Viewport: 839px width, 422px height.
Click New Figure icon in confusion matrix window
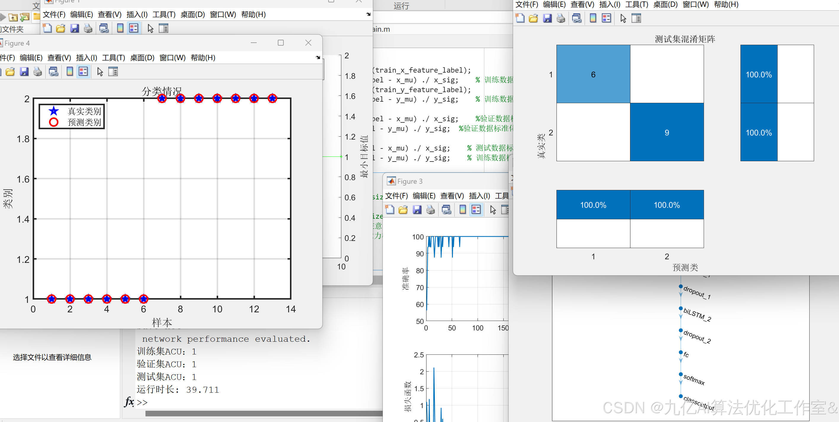(x=520, y=18)
